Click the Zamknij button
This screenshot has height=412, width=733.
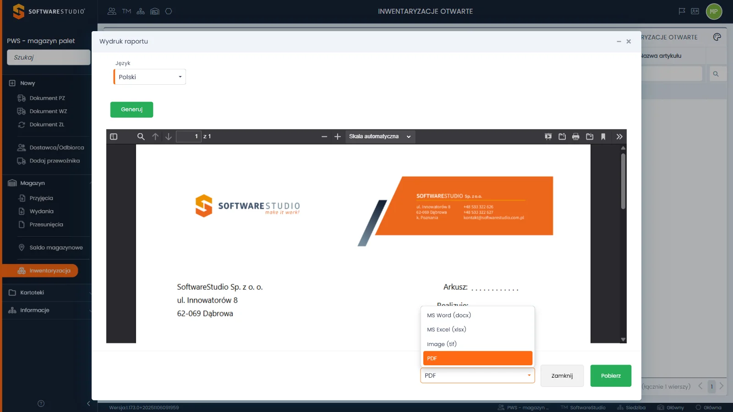click(x=562, y=376)
